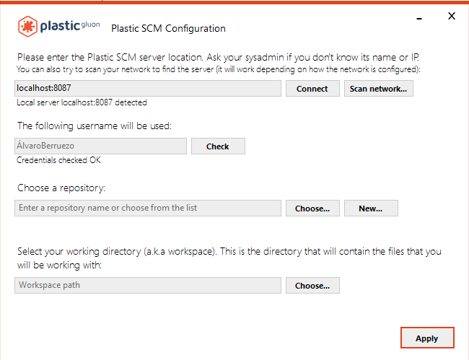Scan the network for servers
The width and height of the screenshot is (469, 360).
click(378, 89)
